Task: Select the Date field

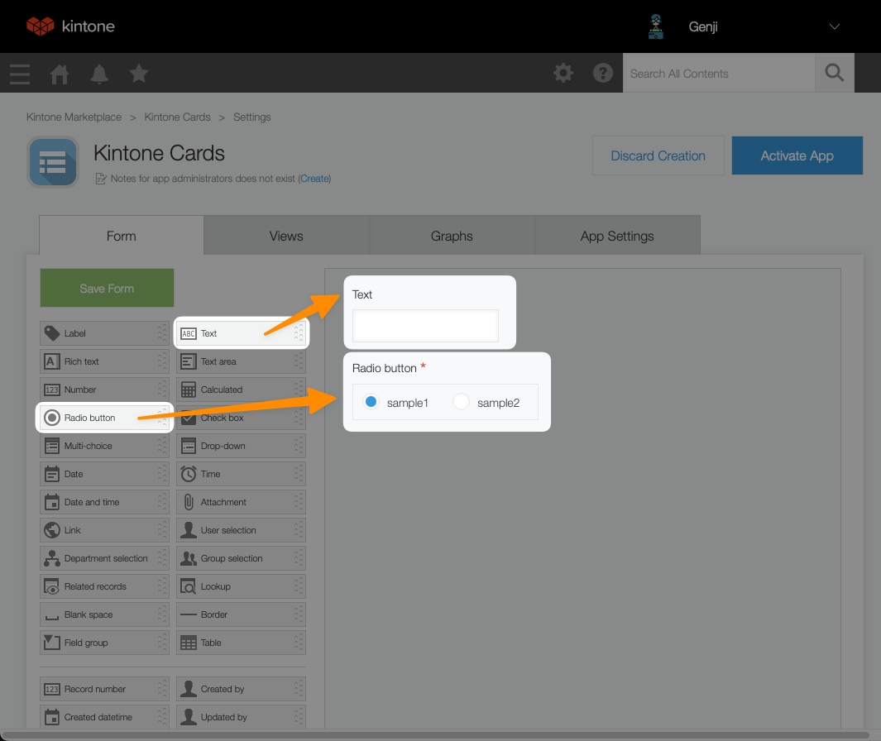Action: pyautogui.click(x=104, y=474)
